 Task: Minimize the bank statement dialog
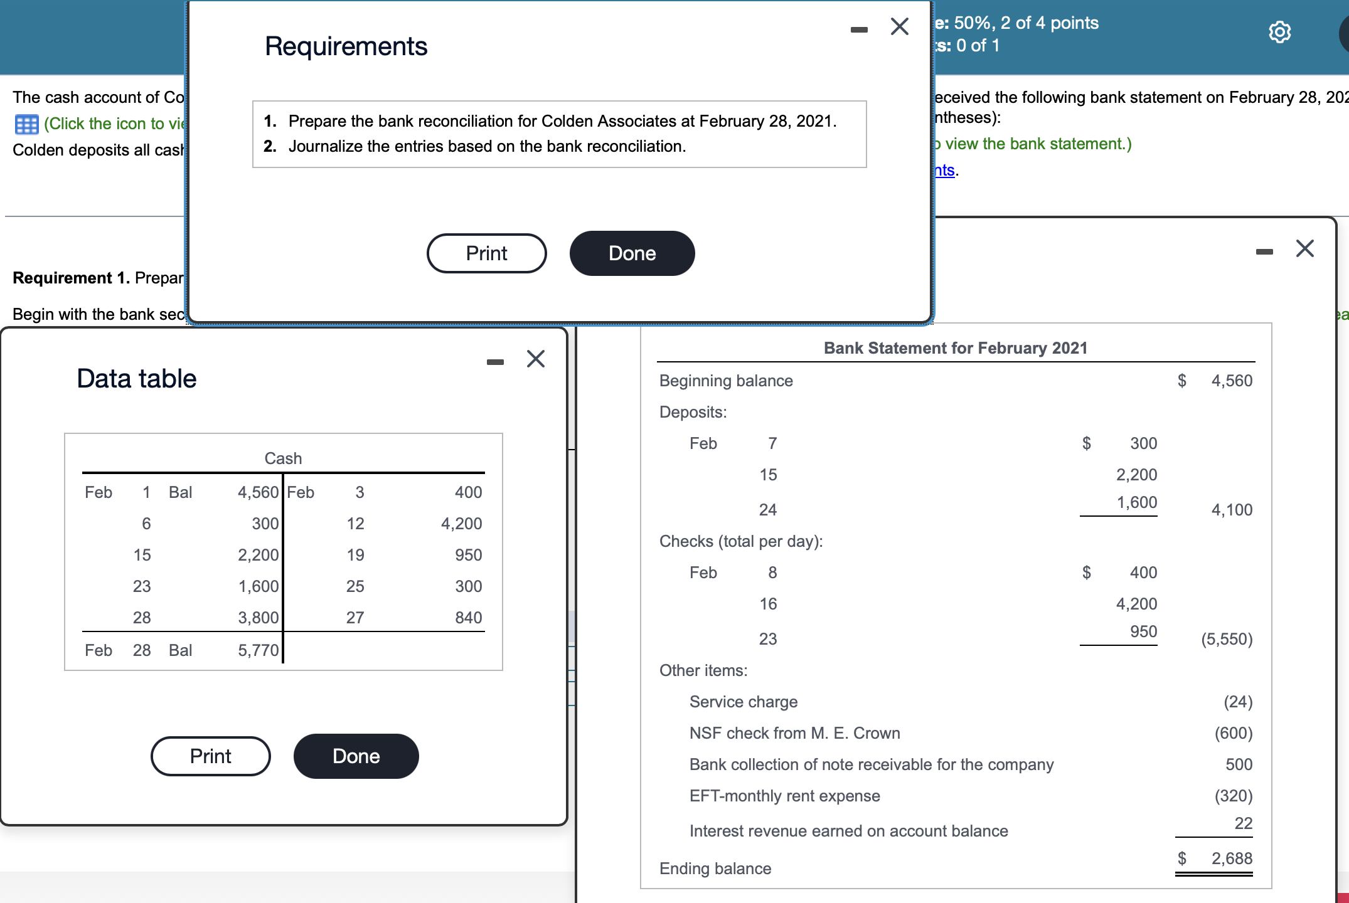click(x=1264, y=251)
